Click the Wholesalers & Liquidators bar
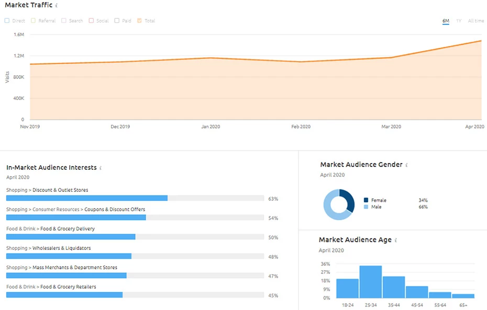 (135, 256)
